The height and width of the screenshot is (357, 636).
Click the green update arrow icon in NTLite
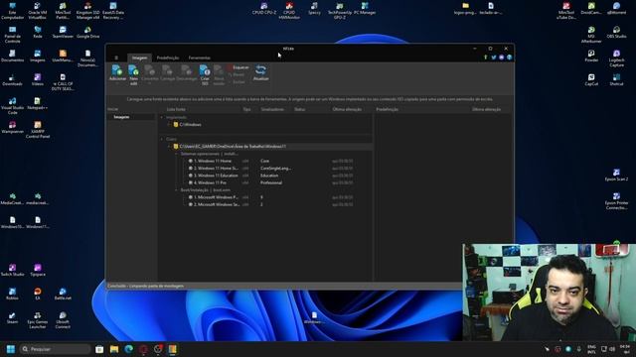point(486,58)
